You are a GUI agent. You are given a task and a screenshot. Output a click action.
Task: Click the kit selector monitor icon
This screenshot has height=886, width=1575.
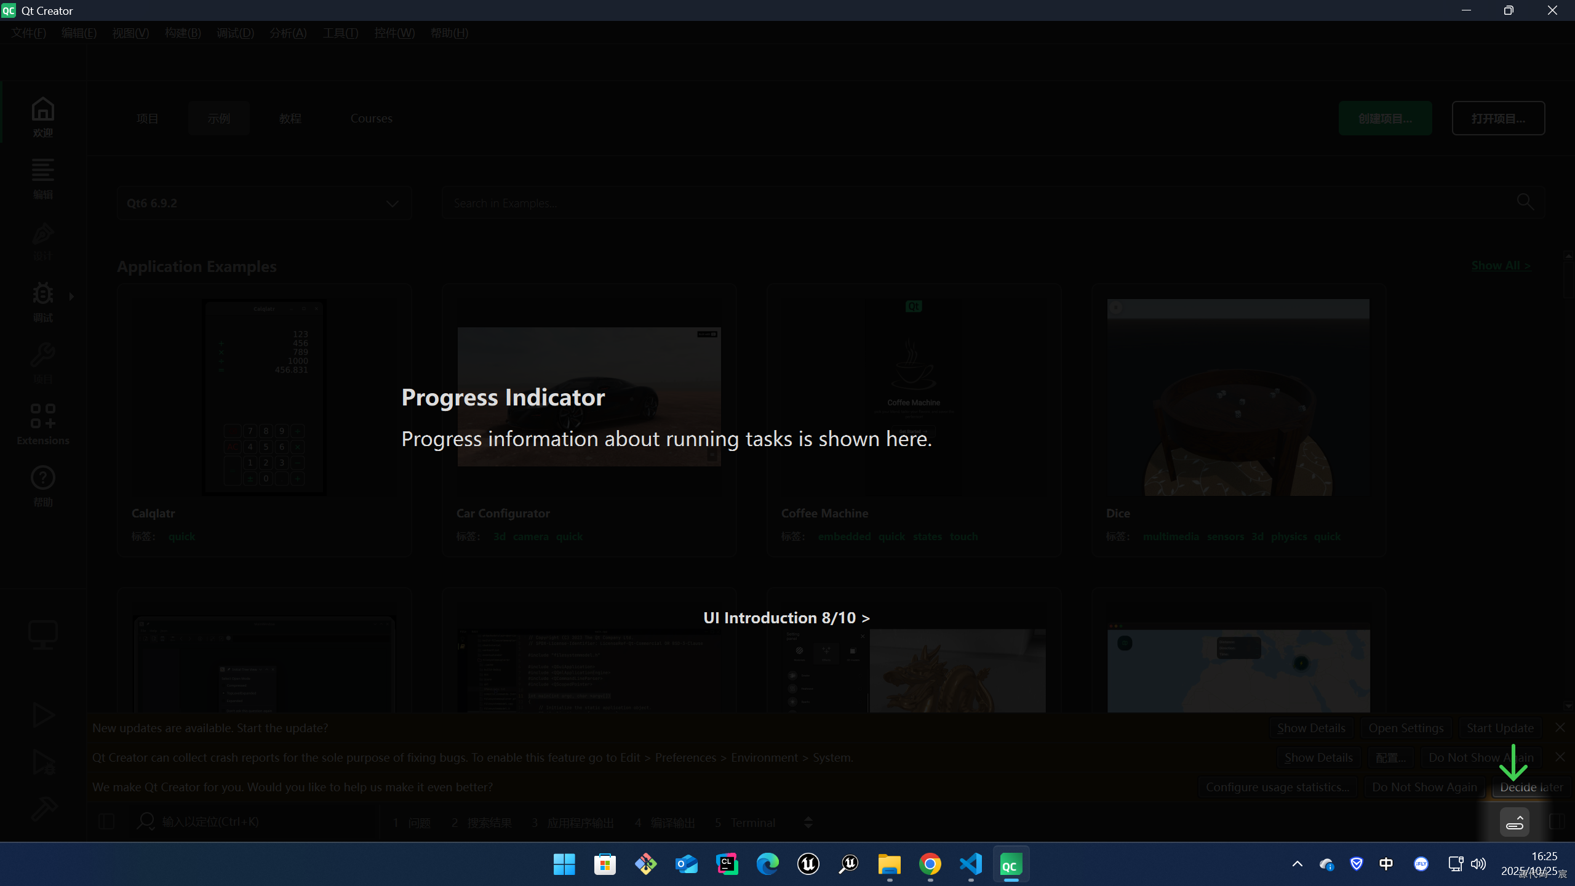click(42, 635)
